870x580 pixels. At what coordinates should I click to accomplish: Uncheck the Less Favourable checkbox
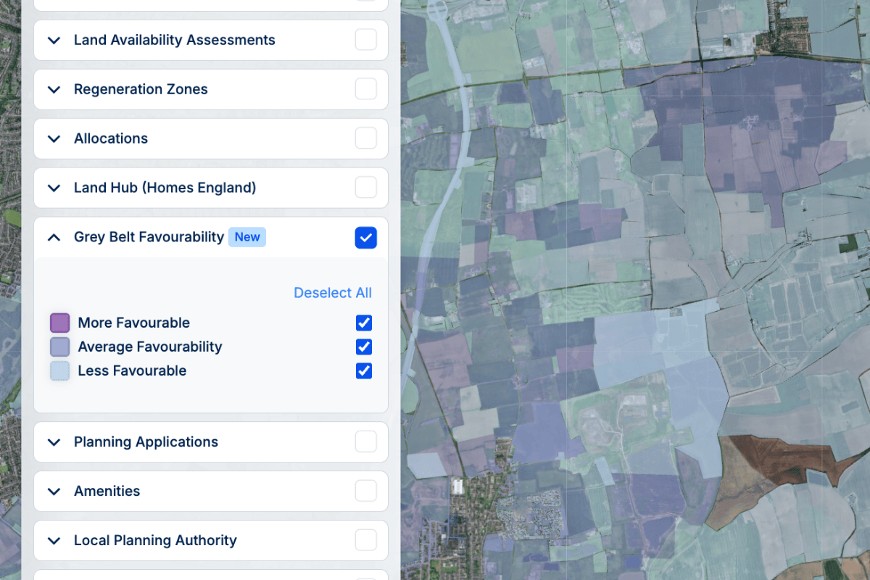(364, 370)
